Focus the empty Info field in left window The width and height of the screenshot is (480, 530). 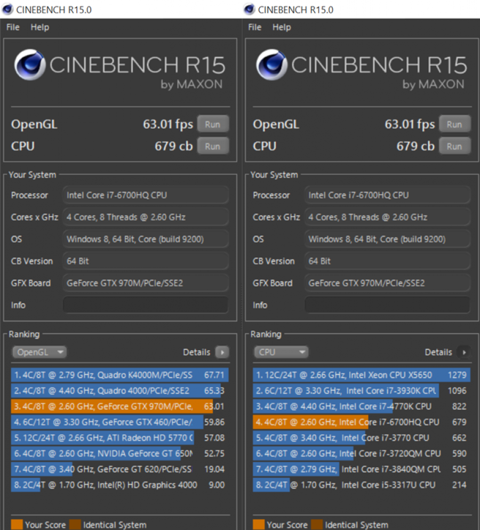click(x=146, y=305)
